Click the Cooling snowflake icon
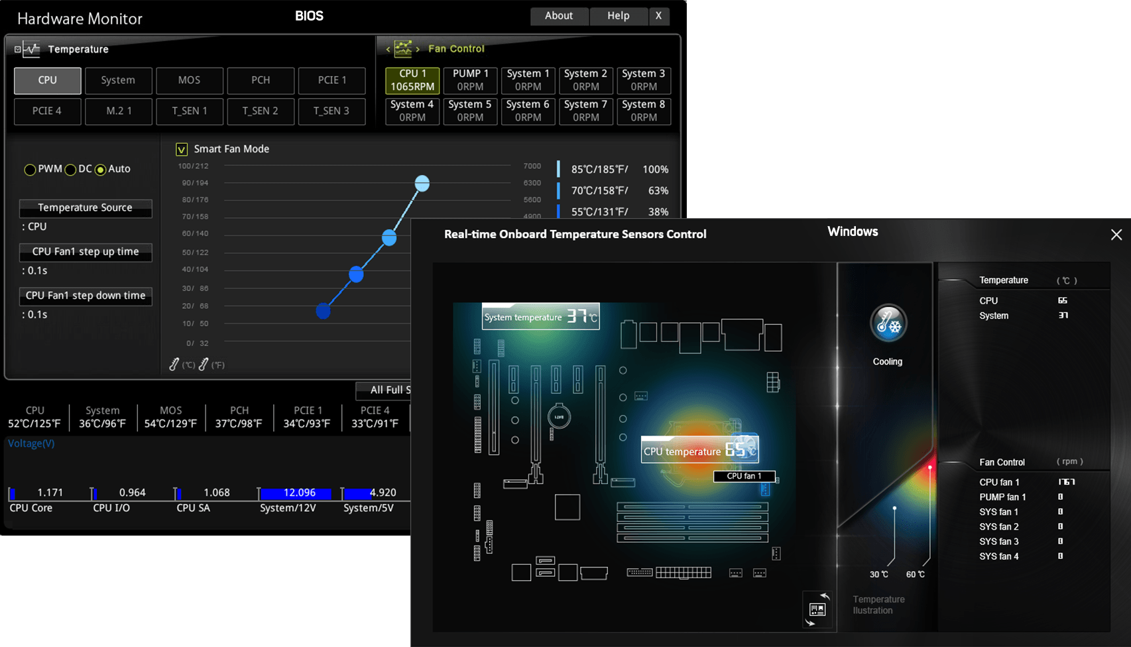This screenshot has width=1131, height=647. click(x=888, y=323)
